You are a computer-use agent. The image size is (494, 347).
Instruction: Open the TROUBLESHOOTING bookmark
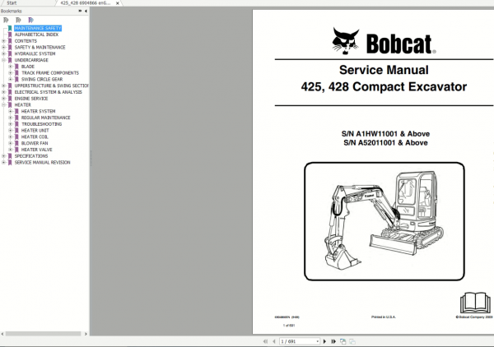point(42,124)
